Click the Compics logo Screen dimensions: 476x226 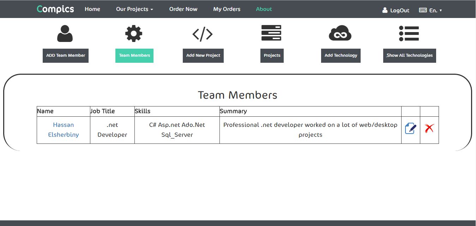(55, 9)
